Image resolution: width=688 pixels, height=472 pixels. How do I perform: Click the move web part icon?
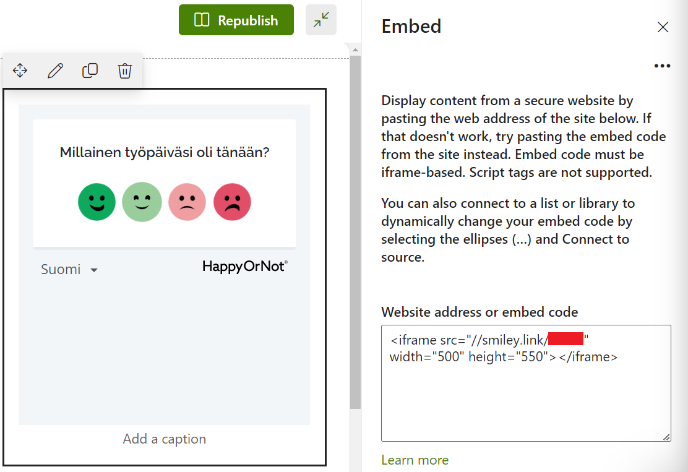[20, 71]
